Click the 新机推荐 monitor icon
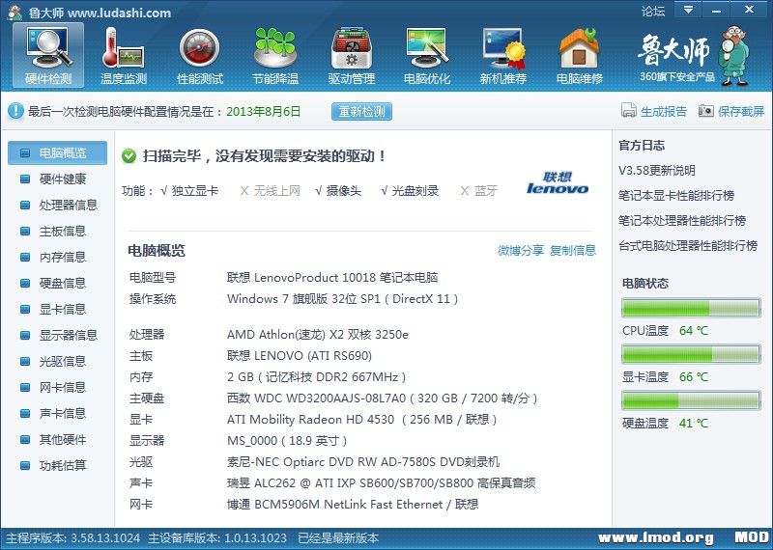 pyautogui.click(x=503, y=54)
